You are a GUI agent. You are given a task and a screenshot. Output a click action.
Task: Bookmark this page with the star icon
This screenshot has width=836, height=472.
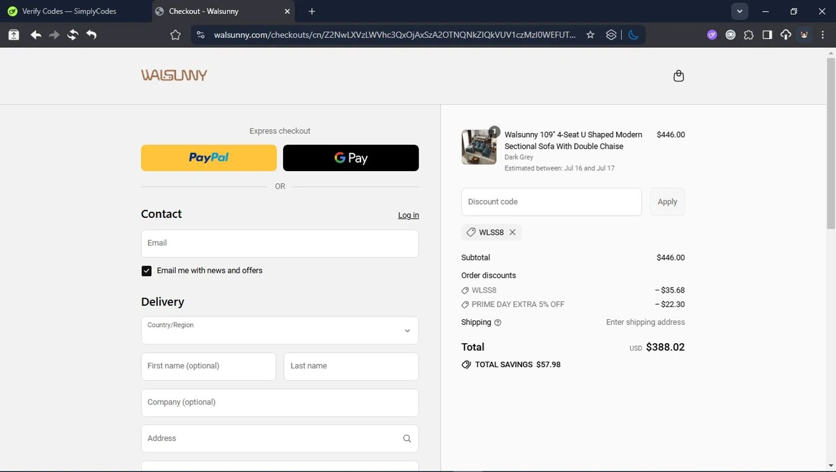[x=590, y=35]
